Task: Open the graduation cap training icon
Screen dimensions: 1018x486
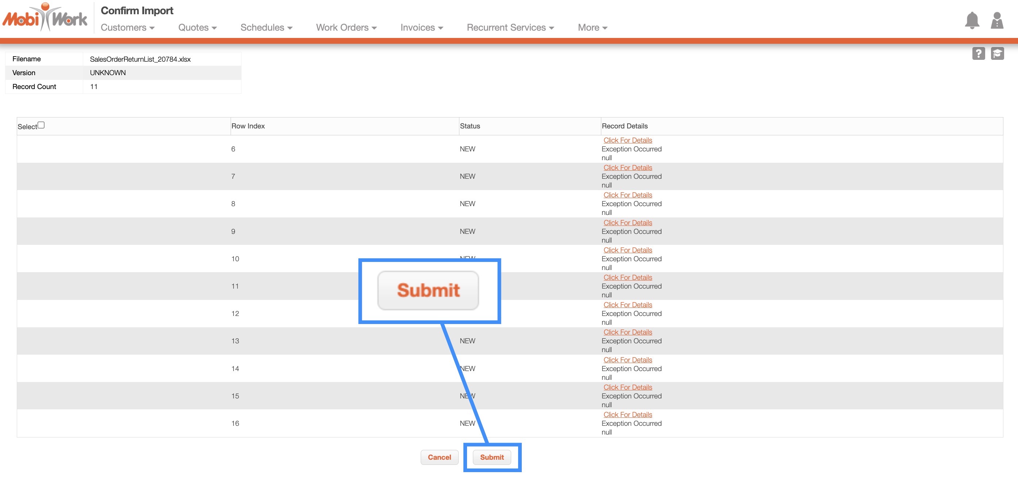Action: click(x=997, y=53)
